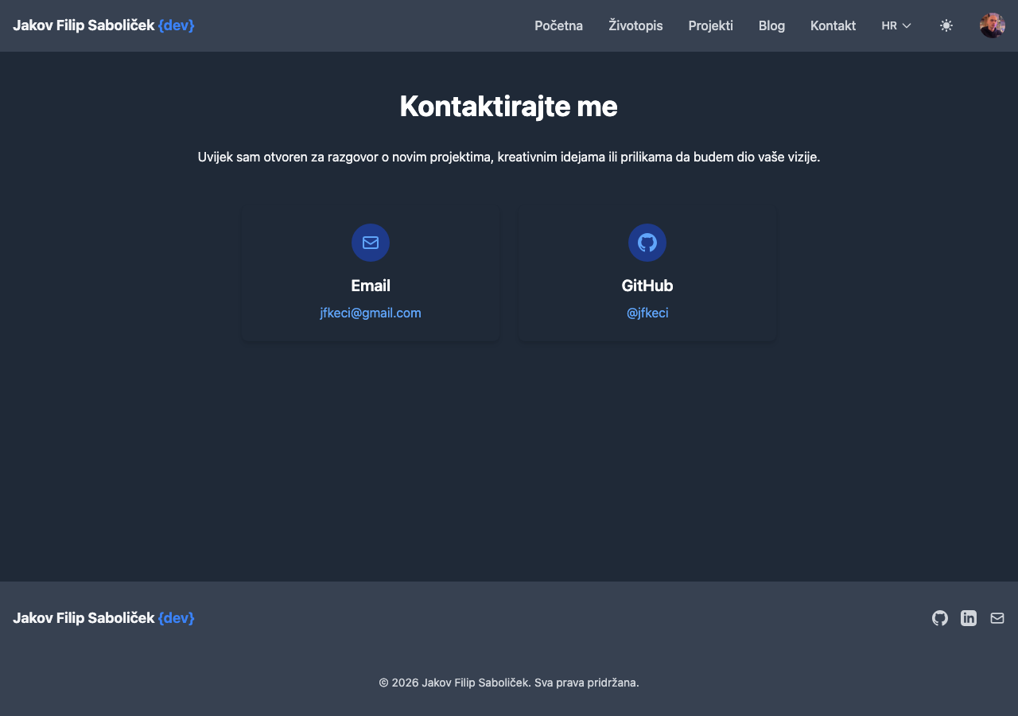Open GitHub from the footer icons
The image size is (1018, 716).
(x=940, y=617)
